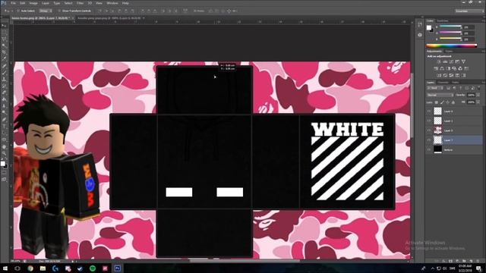This screenshot has width=486, height=273.
Task: Select Layer 3 camo thumbnail
Action: coord(437,130)
